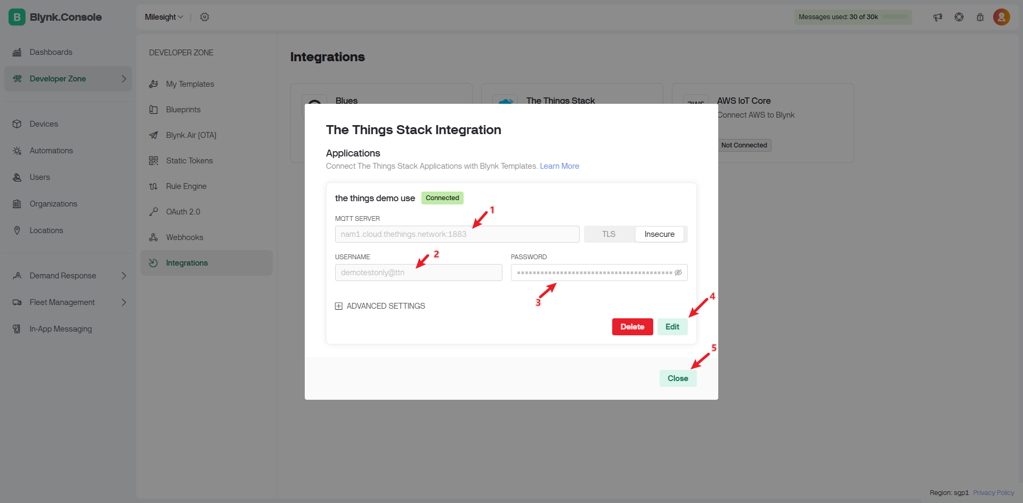Select the Insecure connection option
1023x503 pixels.
pyautogui.click(x=660, y=234)
